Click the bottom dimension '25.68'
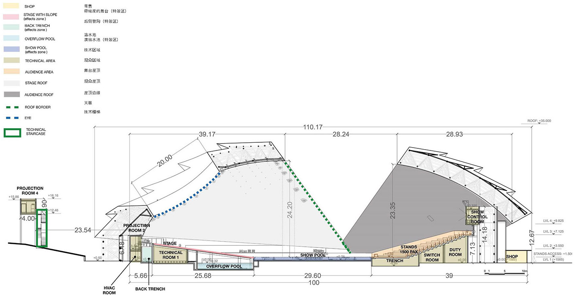This screenshot has width=575, height=296. pyautogui.click(x=202, y=276)
